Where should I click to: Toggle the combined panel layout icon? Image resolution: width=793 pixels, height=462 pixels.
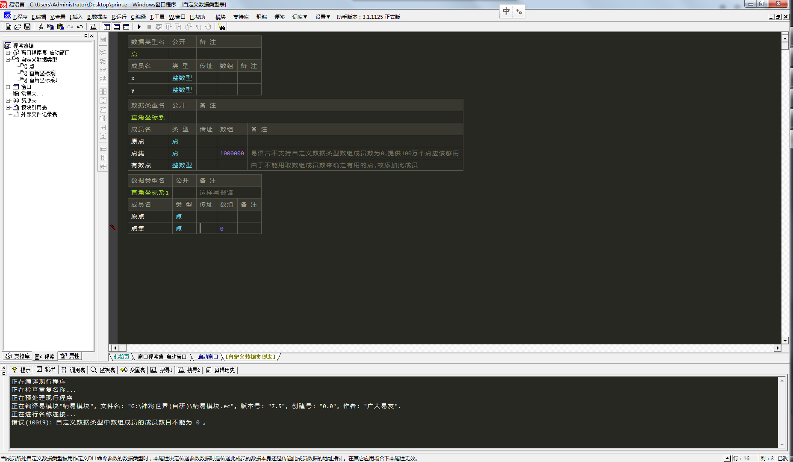point(126,27)
